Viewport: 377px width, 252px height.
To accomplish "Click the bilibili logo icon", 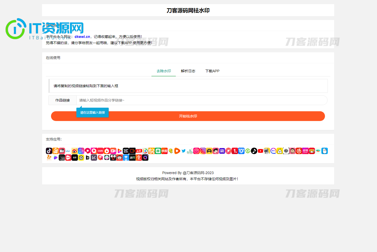I will pos(68,151).
